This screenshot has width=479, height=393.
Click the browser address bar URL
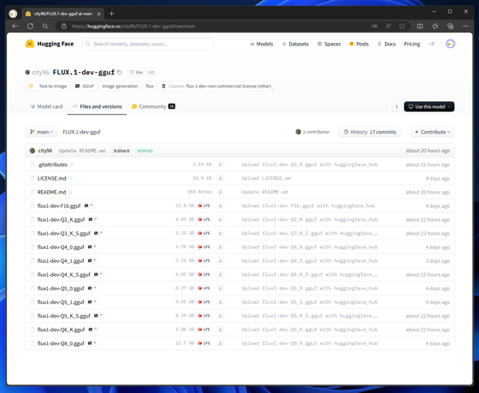pyautogui.click(x=133, y=27)
